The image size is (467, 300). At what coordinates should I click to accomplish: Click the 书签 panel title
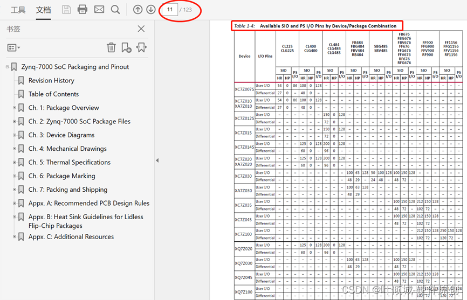(x=13, y=29)
